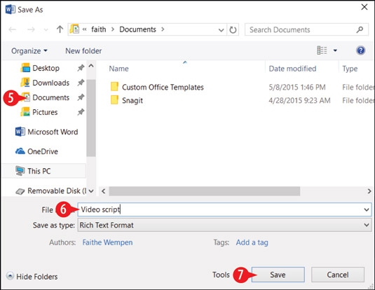The image size is (375, 290).
Task: Collapse the folder pane with Hide Folders
Action: click(32, 277)
